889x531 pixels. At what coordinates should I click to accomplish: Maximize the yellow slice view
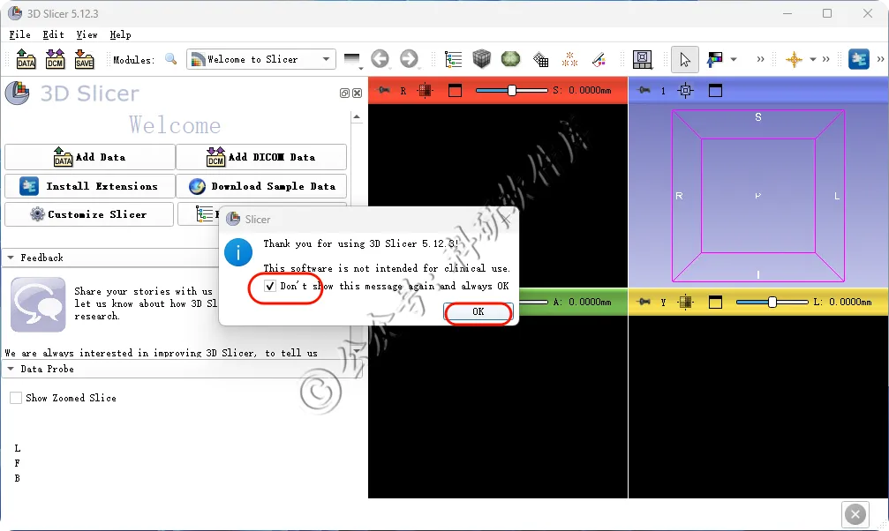715,302
